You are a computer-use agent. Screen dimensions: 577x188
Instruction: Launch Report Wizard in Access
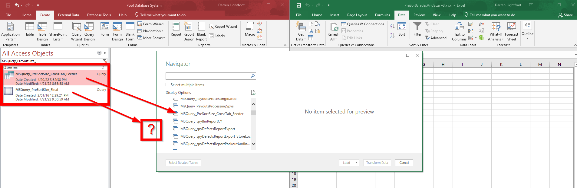coord(223,27)
